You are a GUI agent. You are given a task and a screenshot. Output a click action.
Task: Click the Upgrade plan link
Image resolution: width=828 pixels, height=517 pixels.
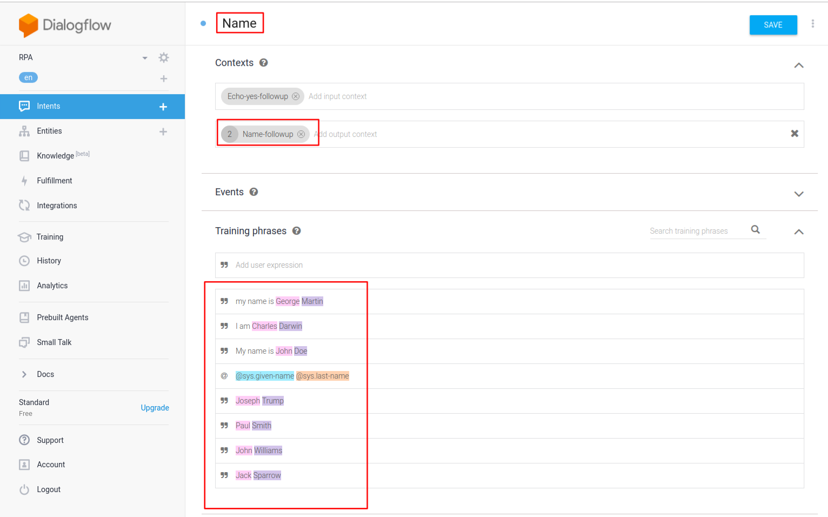click(x=155, y=408)
